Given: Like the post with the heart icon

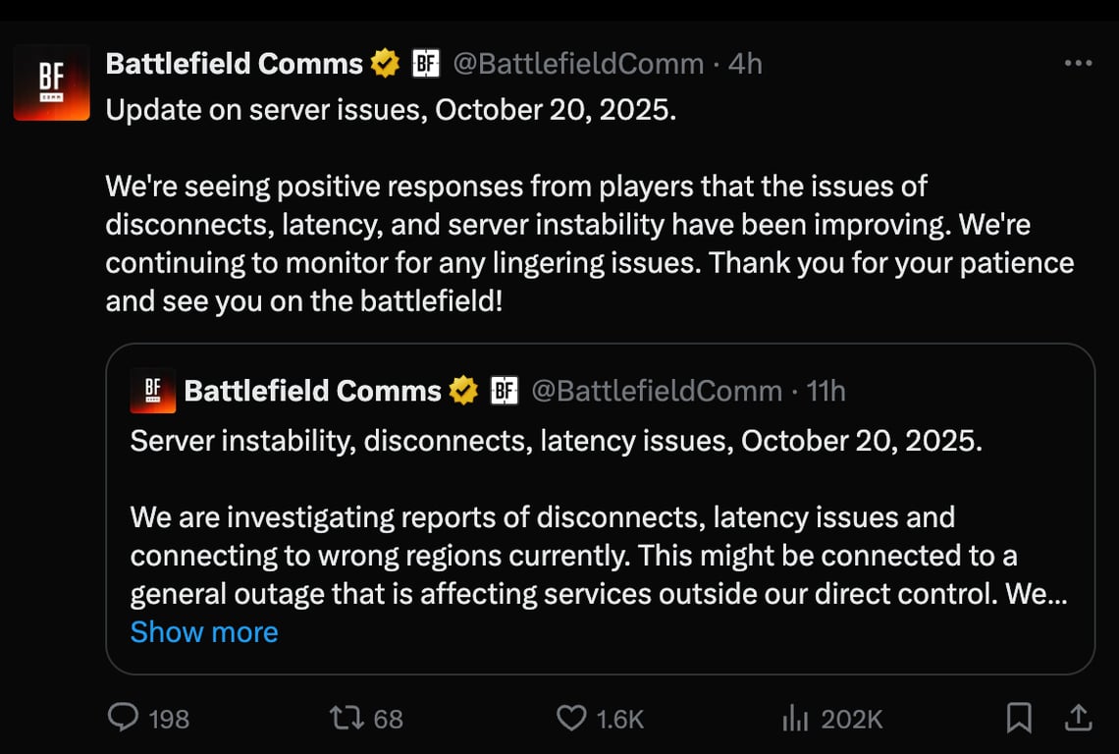Looking at the screenshot, I should [x=571, y=719].
